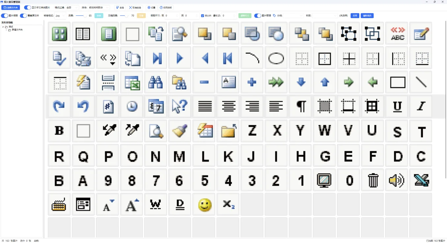
Task: Click the blue plus sign thumbnail
Action: (x=252, y=82)
